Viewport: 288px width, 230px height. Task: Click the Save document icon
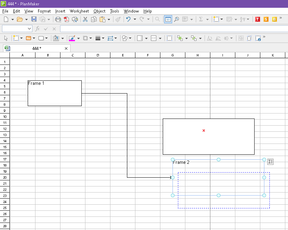coord(34,20)
